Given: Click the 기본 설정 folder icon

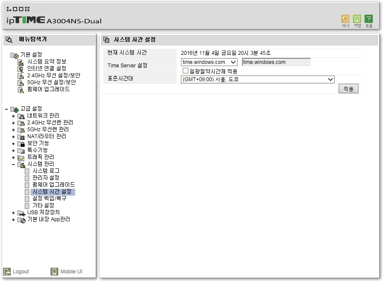Looking at the screenshot, I should (x=14, y=55).
